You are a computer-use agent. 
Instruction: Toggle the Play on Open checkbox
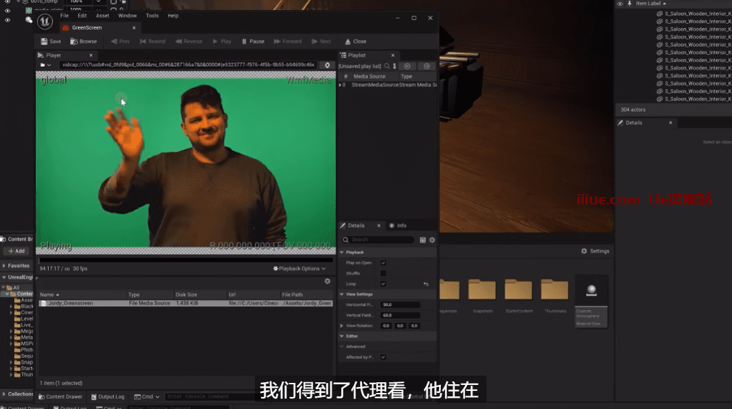383,263
